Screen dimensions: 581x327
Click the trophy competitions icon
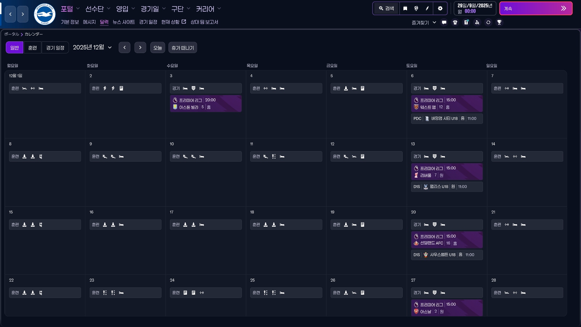coord(499,22)
